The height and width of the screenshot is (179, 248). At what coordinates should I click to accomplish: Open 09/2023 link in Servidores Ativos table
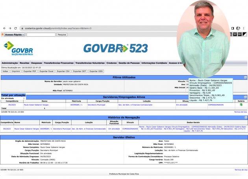(12, 105)
